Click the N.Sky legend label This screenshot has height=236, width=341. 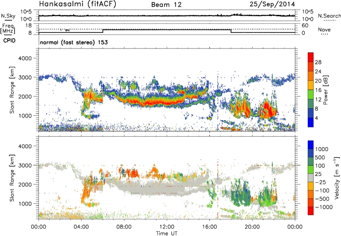8,16
